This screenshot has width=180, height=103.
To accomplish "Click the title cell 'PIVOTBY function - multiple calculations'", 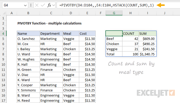I will point(49,23).
